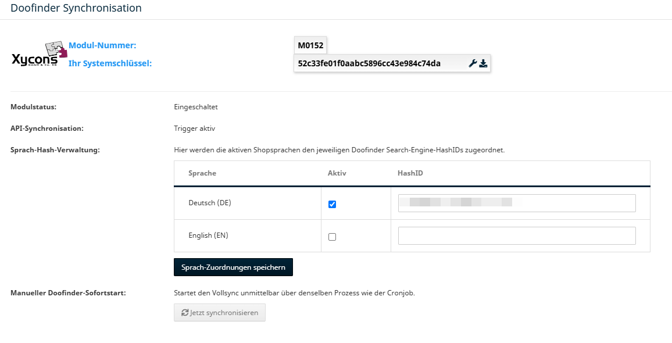672x343 pixels.
Task: Select the system key text 52c33fe01f0aabc…
Action: [x=369, y=63]
